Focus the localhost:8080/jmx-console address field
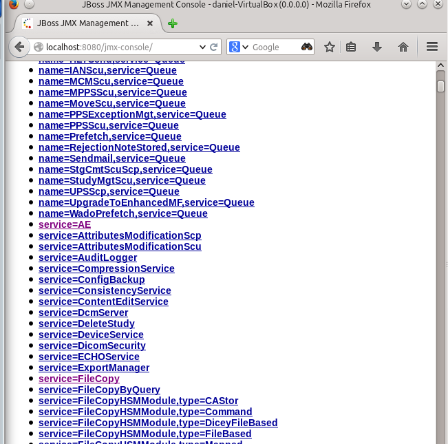Viewport: 448px width, 444px height. pyautogui.click(x=121, y=47)
